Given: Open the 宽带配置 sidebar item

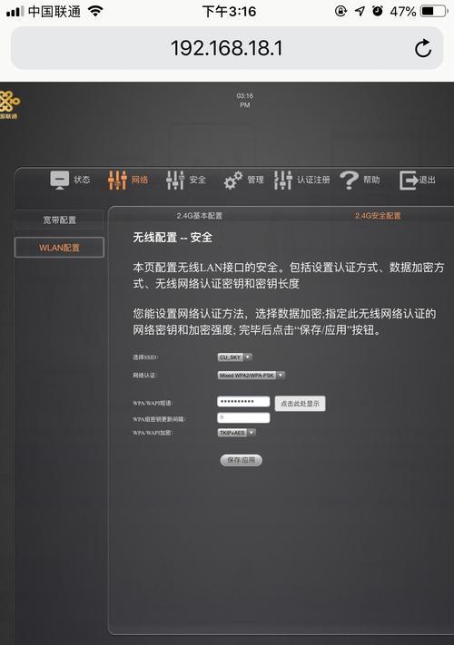Looking at the screenshot, I should click(x=59, y=220).
